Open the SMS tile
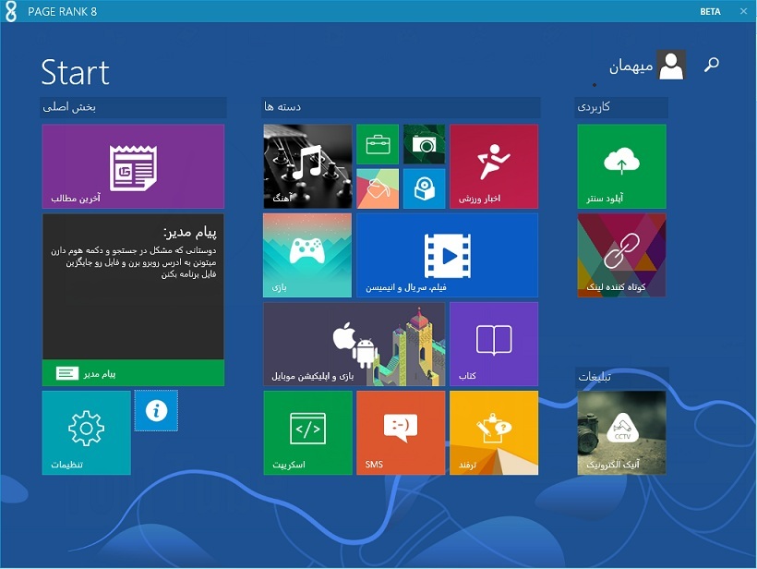Viewport: 757px width, 569px height. point(401,432)
